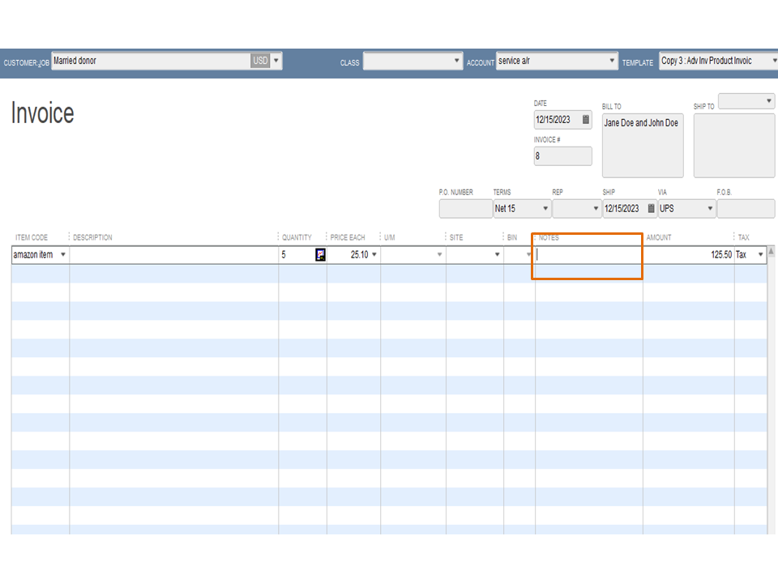Click the Invoice # field showing 8

[562, 156]
